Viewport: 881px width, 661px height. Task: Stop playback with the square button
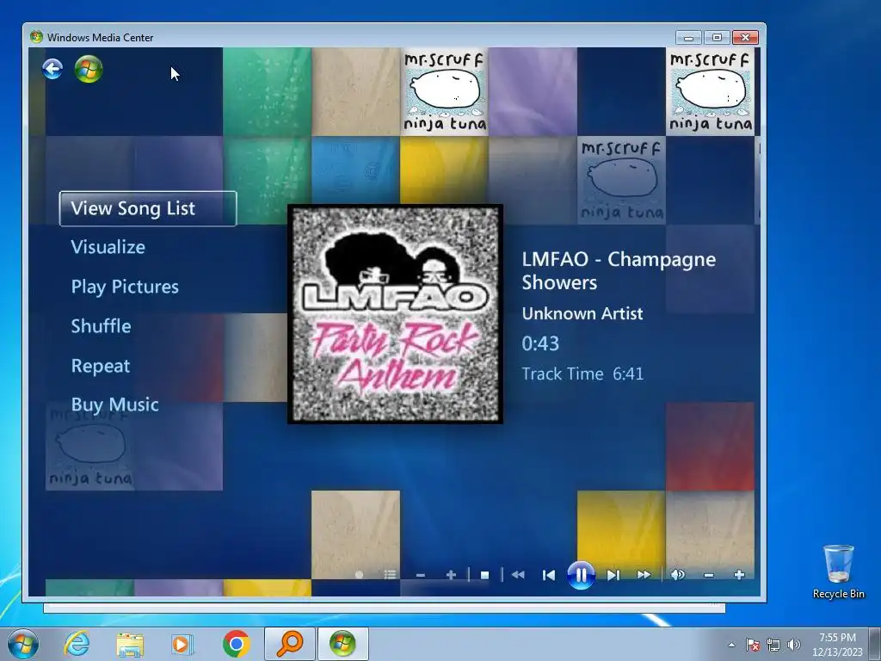coord(485,575)
